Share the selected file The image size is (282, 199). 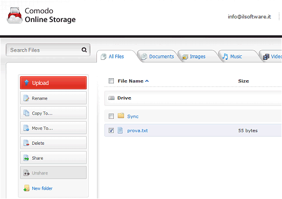click(x=53, y=158)
